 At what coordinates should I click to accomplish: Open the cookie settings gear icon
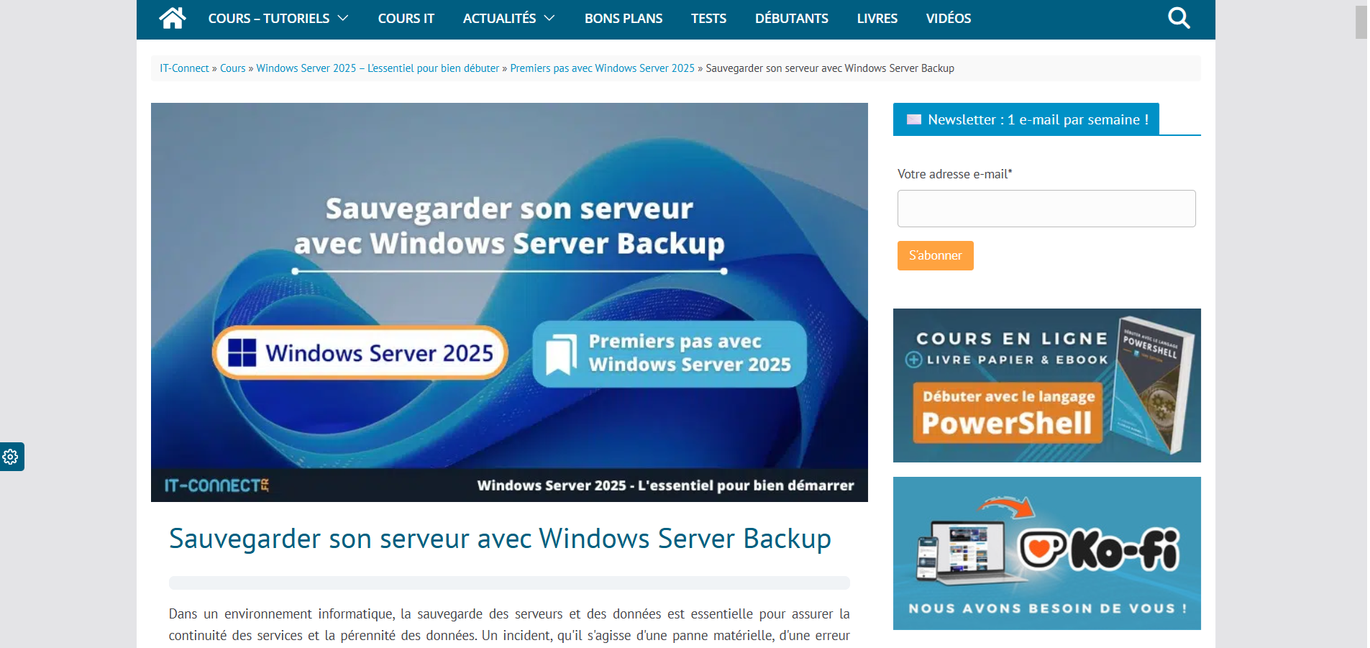coord(11,457)
